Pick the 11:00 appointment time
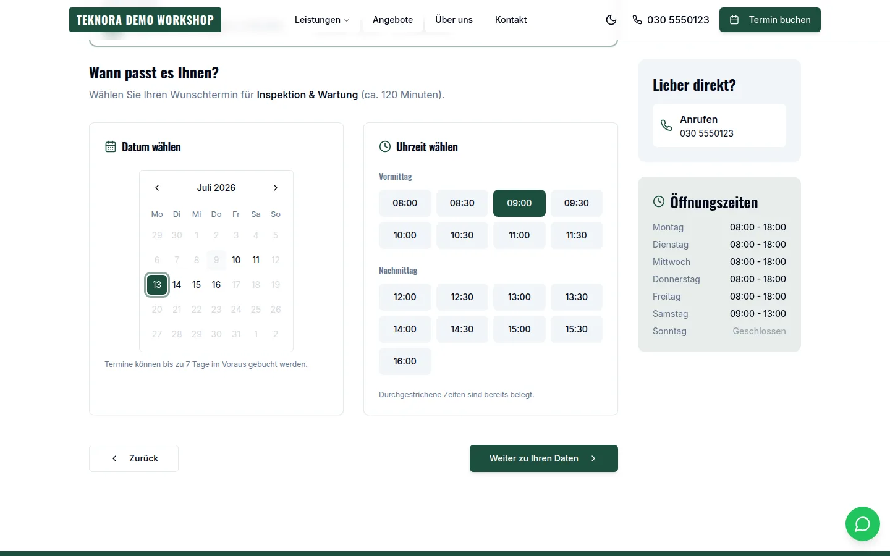The width and height of the screenshot is (890, 556). [x=519, y=235]
